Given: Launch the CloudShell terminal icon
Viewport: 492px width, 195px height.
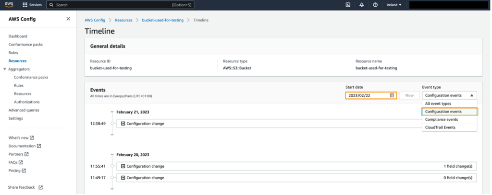Looking at the screenshot, I should coord(348,5).
